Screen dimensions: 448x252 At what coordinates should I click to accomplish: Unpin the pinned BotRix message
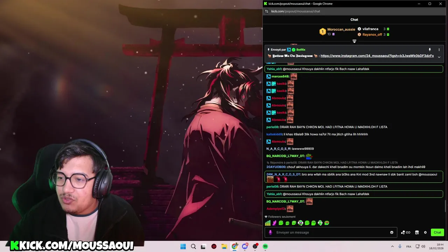coord(430,50)
